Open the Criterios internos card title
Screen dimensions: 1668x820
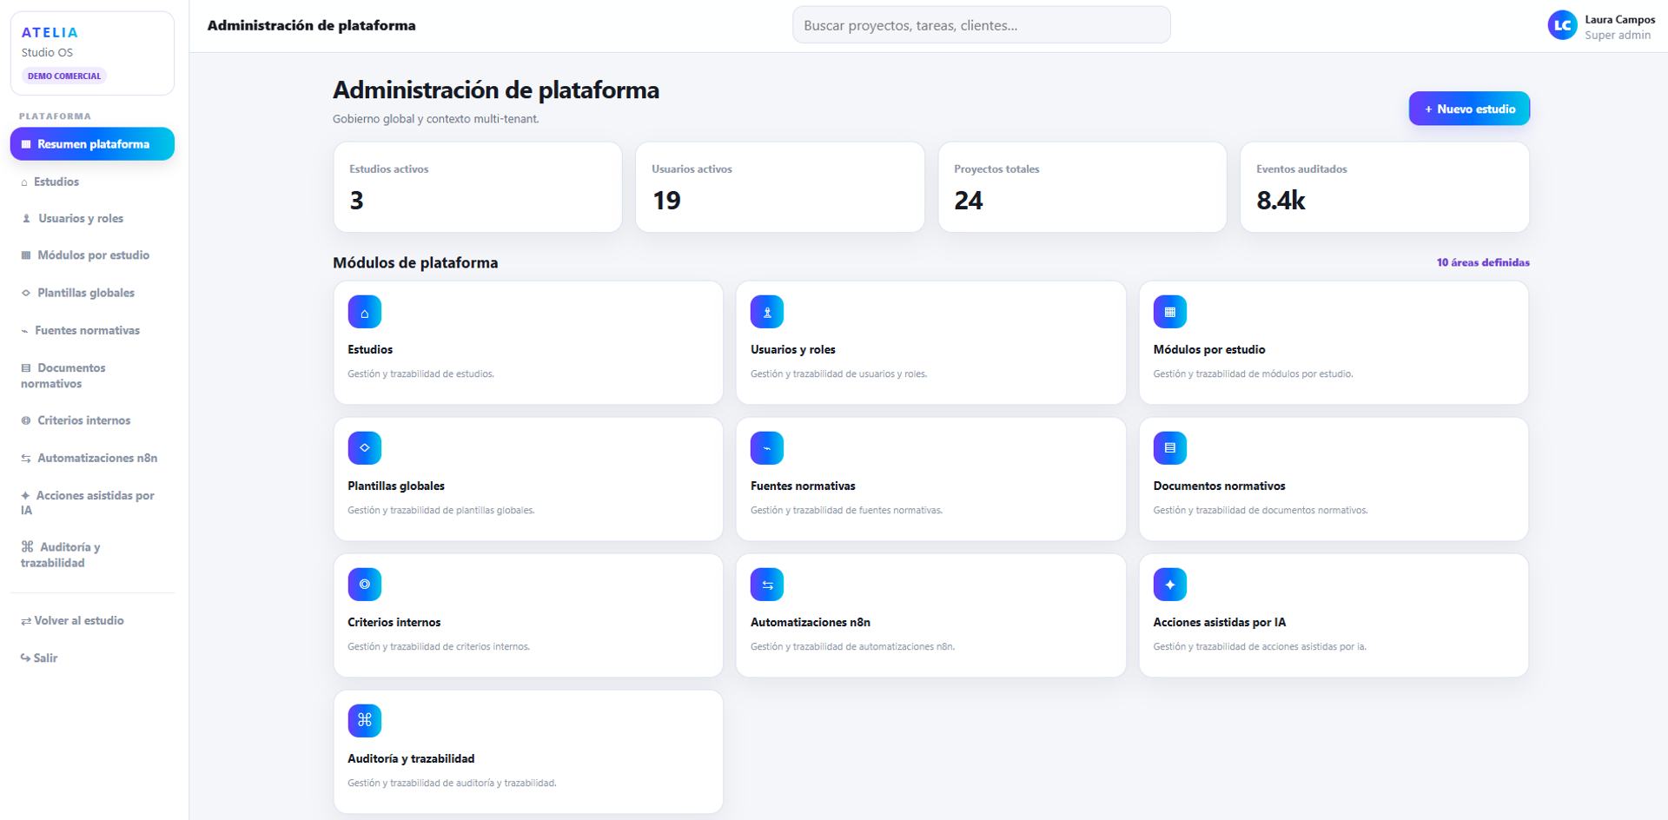point(394,622)
